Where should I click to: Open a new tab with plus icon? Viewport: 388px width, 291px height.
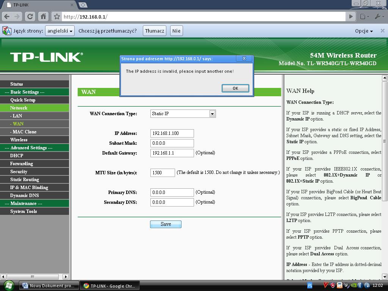click(83, 5)
